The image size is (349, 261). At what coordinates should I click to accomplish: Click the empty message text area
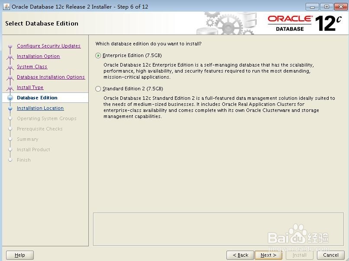point(218,229)
